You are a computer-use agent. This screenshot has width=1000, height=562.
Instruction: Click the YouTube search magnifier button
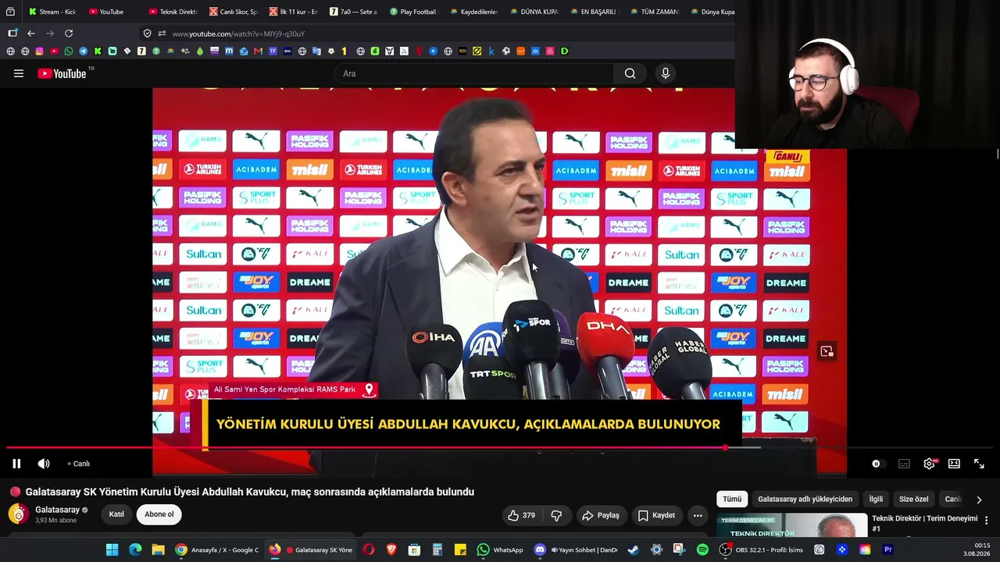click(630, 73)
